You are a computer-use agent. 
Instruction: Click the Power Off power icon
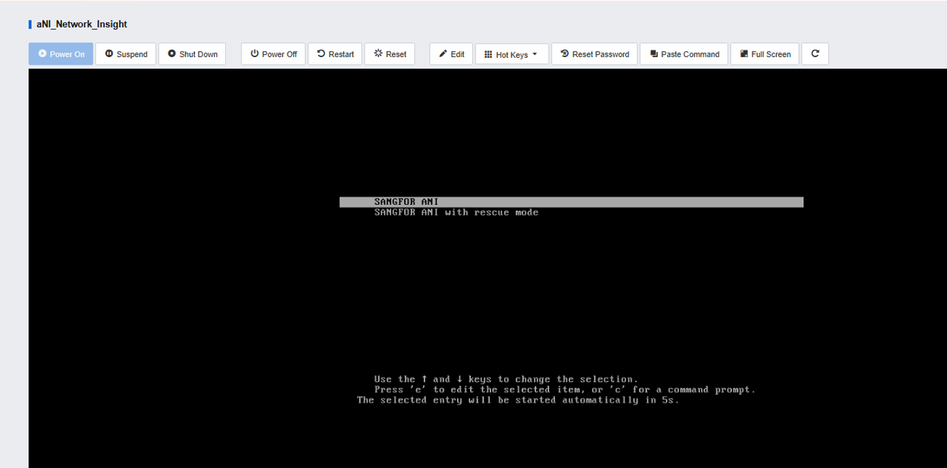pyautogui.click(x=254, y=54)
